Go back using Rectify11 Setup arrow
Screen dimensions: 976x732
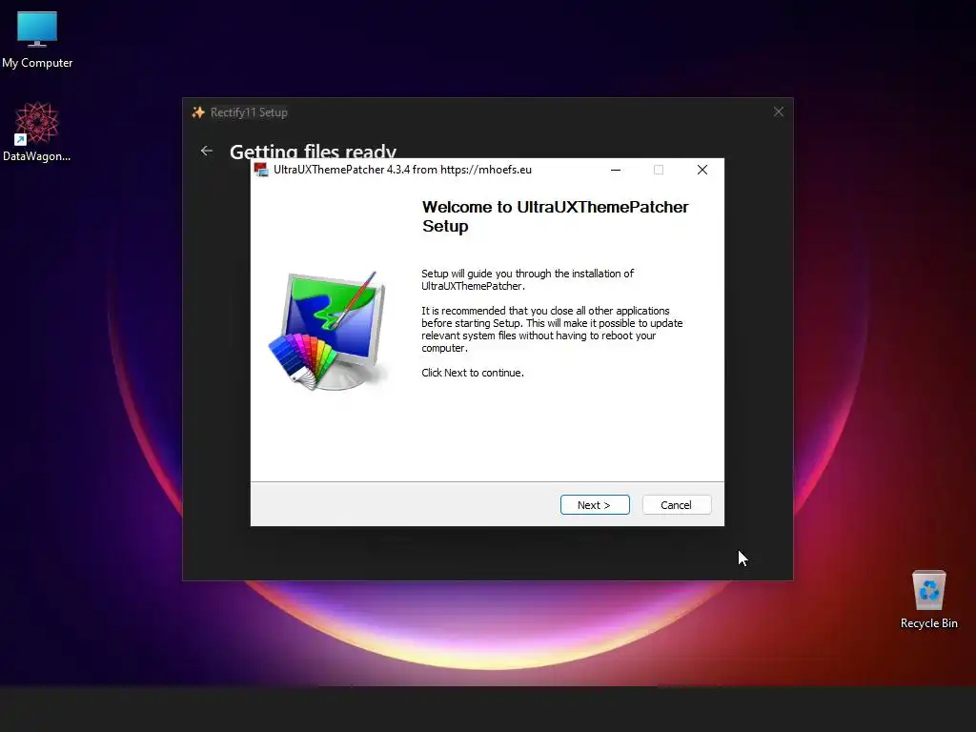pyautogui.click(x=207, y=151)
